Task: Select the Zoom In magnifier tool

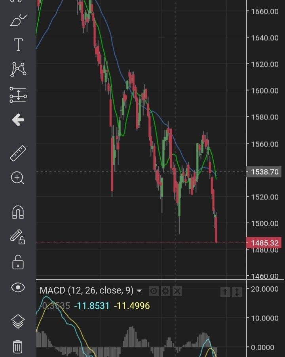Action: (18, 178)
